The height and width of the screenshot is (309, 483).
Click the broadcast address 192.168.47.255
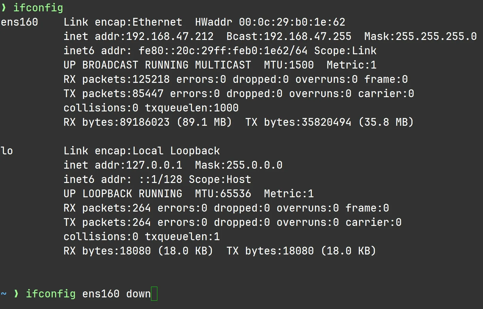pyautogui.click(x=307, y=36)
